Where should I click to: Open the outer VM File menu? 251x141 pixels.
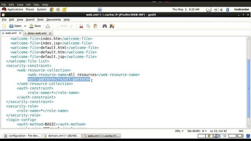point(4,5)
